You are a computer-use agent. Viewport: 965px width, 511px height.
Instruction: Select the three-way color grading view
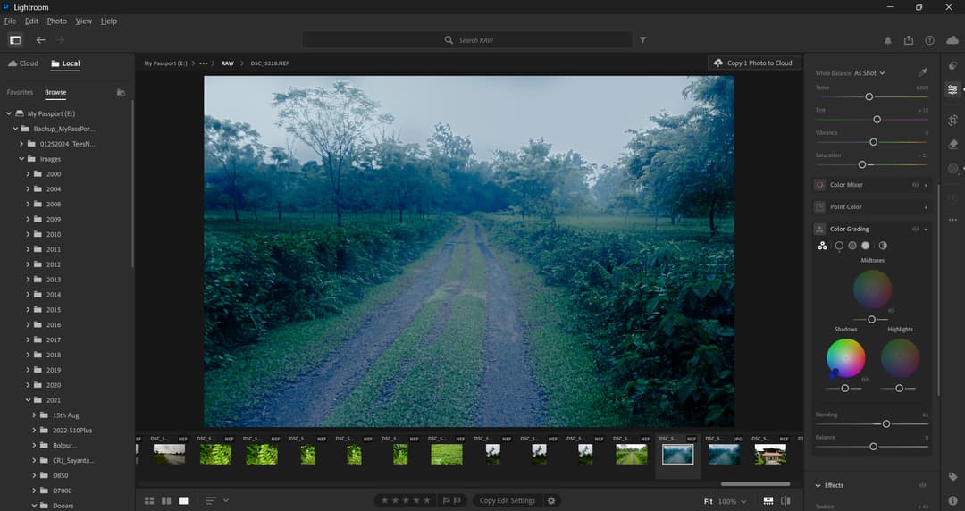[822, 246]
